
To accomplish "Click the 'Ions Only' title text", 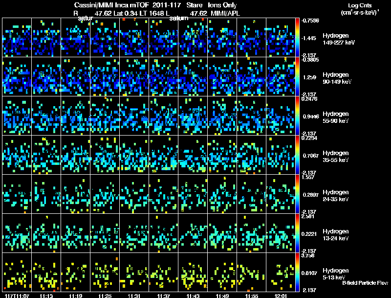I will (222, 5).
